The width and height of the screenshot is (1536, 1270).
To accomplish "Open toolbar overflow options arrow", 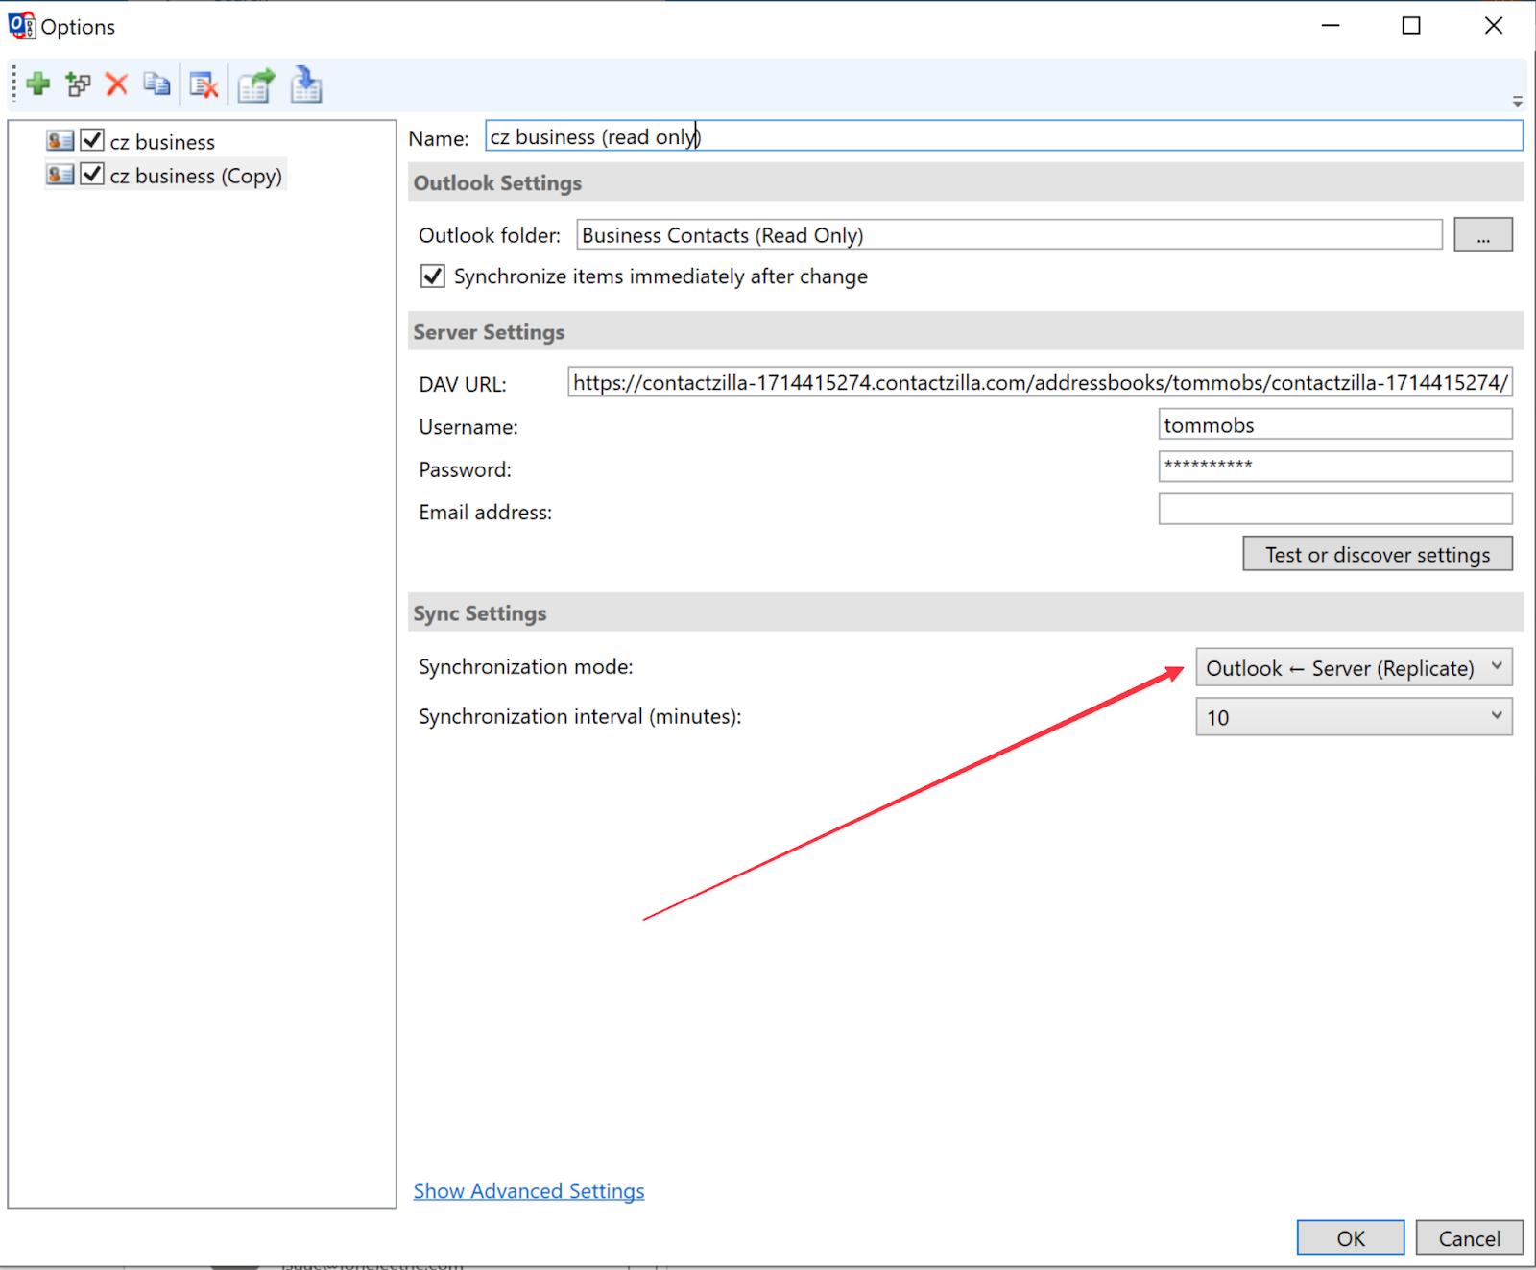I will point(1517,101).
